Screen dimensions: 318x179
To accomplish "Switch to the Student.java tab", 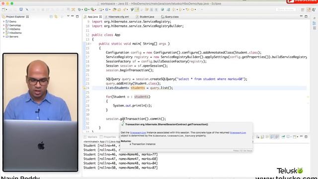I will (147, 16).
